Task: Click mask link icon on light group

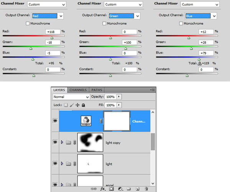Action: pyautogui.click(x=74, y=163)
